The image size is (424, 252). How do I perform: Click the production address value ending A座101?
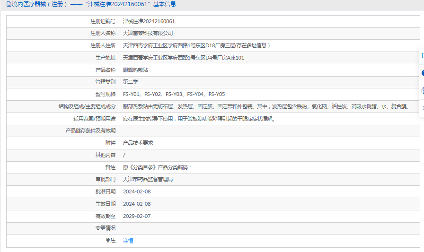click(x=183, y=58)
